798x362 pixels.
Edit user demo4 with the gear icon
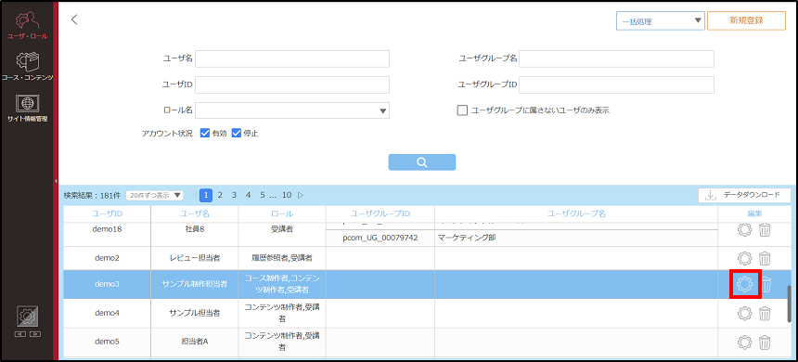744,313
